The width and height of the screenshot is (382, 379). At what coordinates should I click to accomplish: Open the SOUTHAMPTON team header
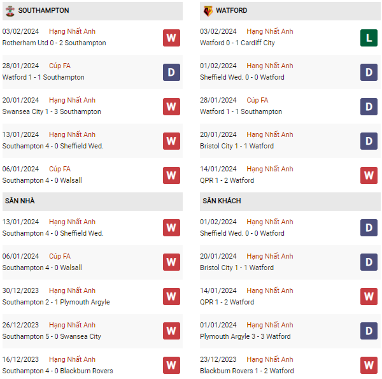[44, 11]
